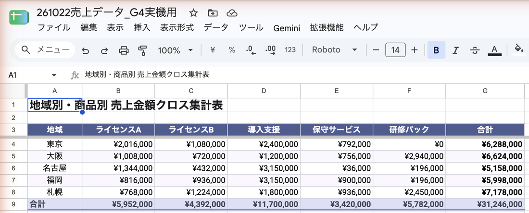Decrease font size with the minus button
The width and height of the screenshot is (529, 213).
(376, 50)
